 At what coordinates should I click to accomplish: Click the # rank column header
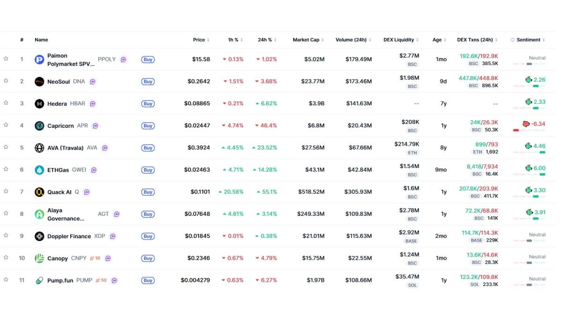coord(22,40)
